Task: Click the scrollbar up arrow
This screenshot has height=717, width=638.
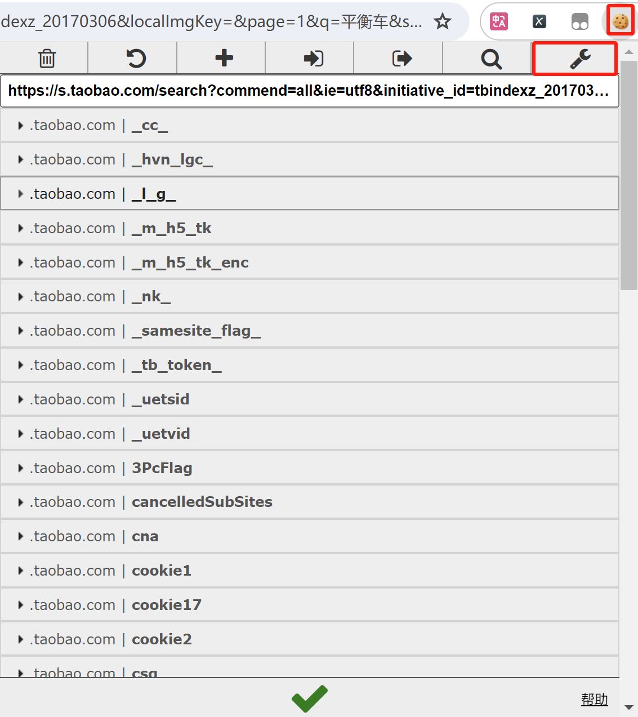Action: coord(629,52)
